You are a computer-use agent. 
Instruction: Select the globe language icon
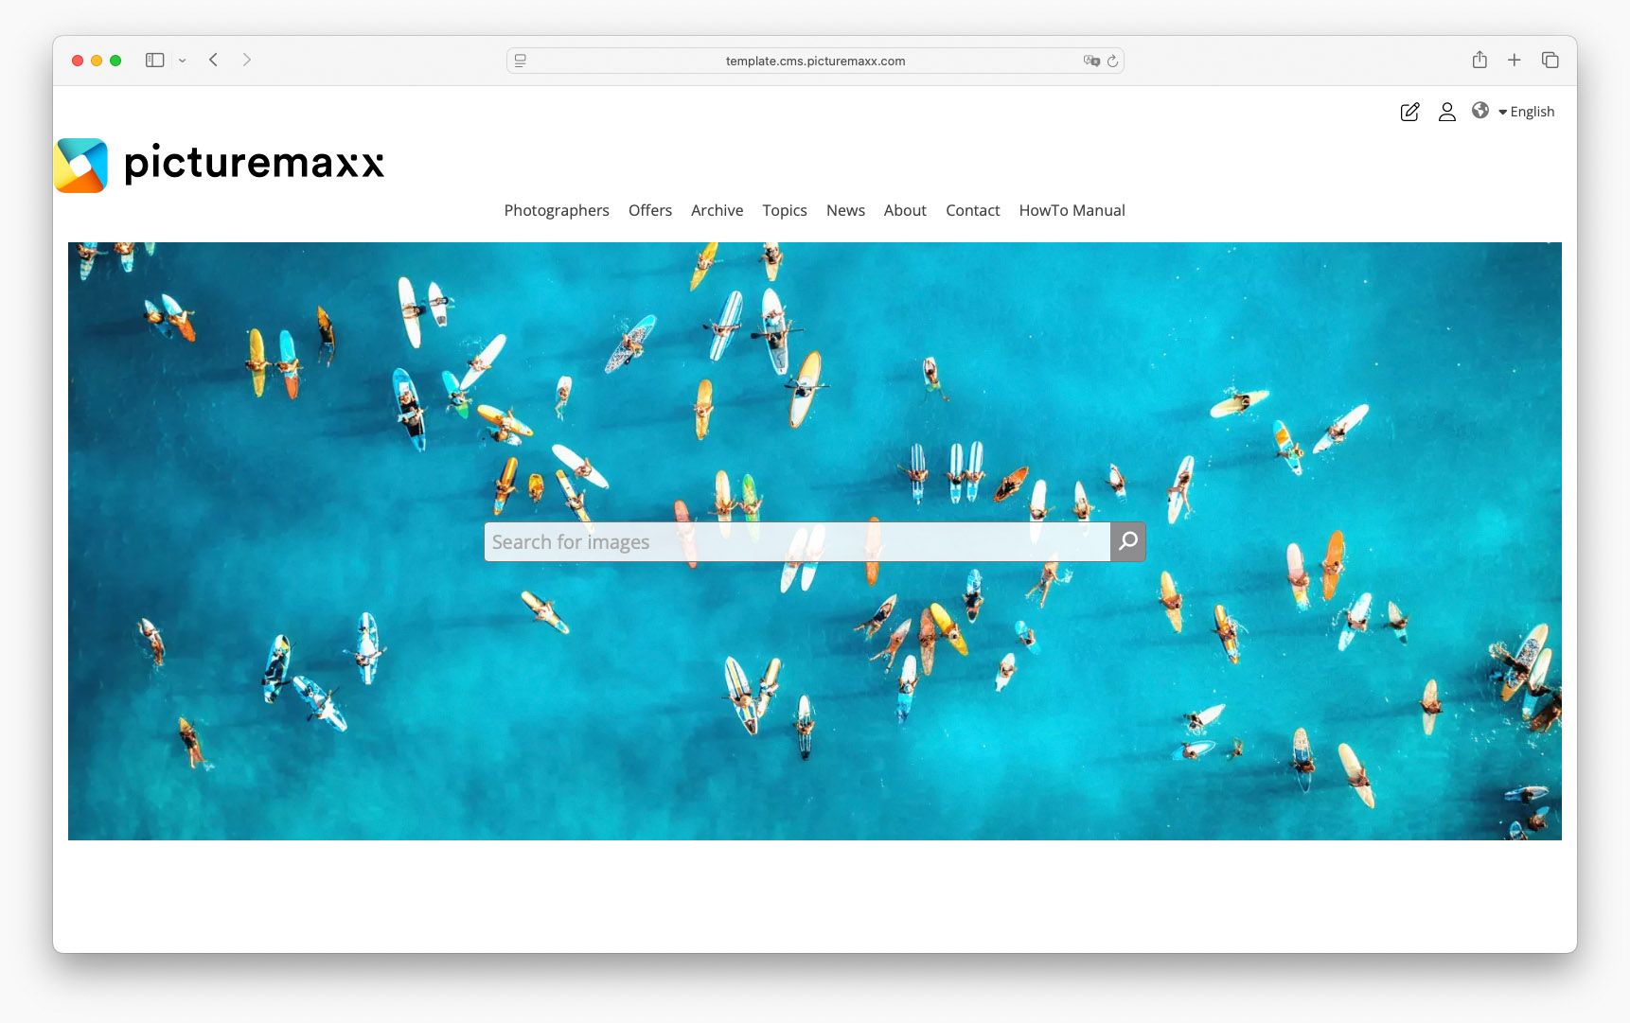[1481, 111]
